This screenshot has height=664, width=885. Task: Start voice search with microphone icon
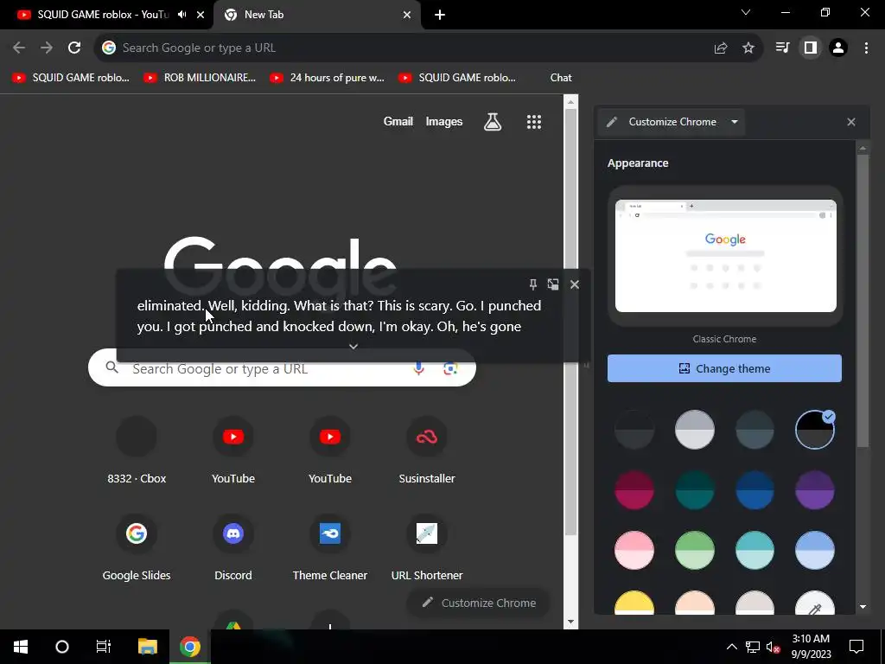click(418, 368)
